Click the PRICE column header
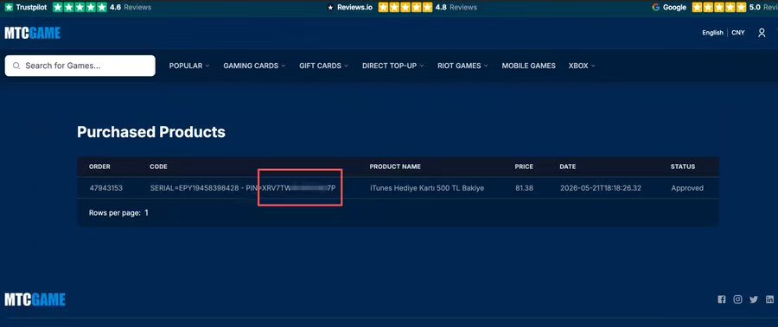This screenshot has height=327, width=778. 524,167
